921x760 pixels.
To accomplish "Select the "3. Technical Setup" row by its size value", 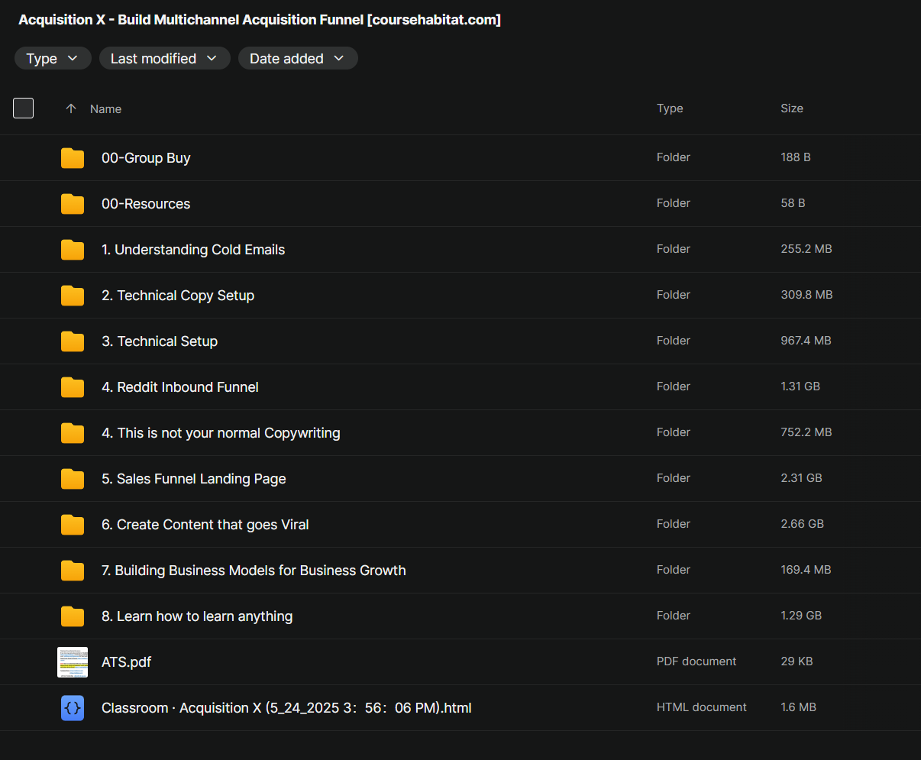I will (806, 341).
